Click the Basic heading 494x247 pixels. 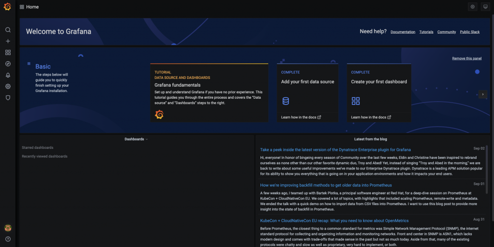pyautogui.click(x=43, y=66)
